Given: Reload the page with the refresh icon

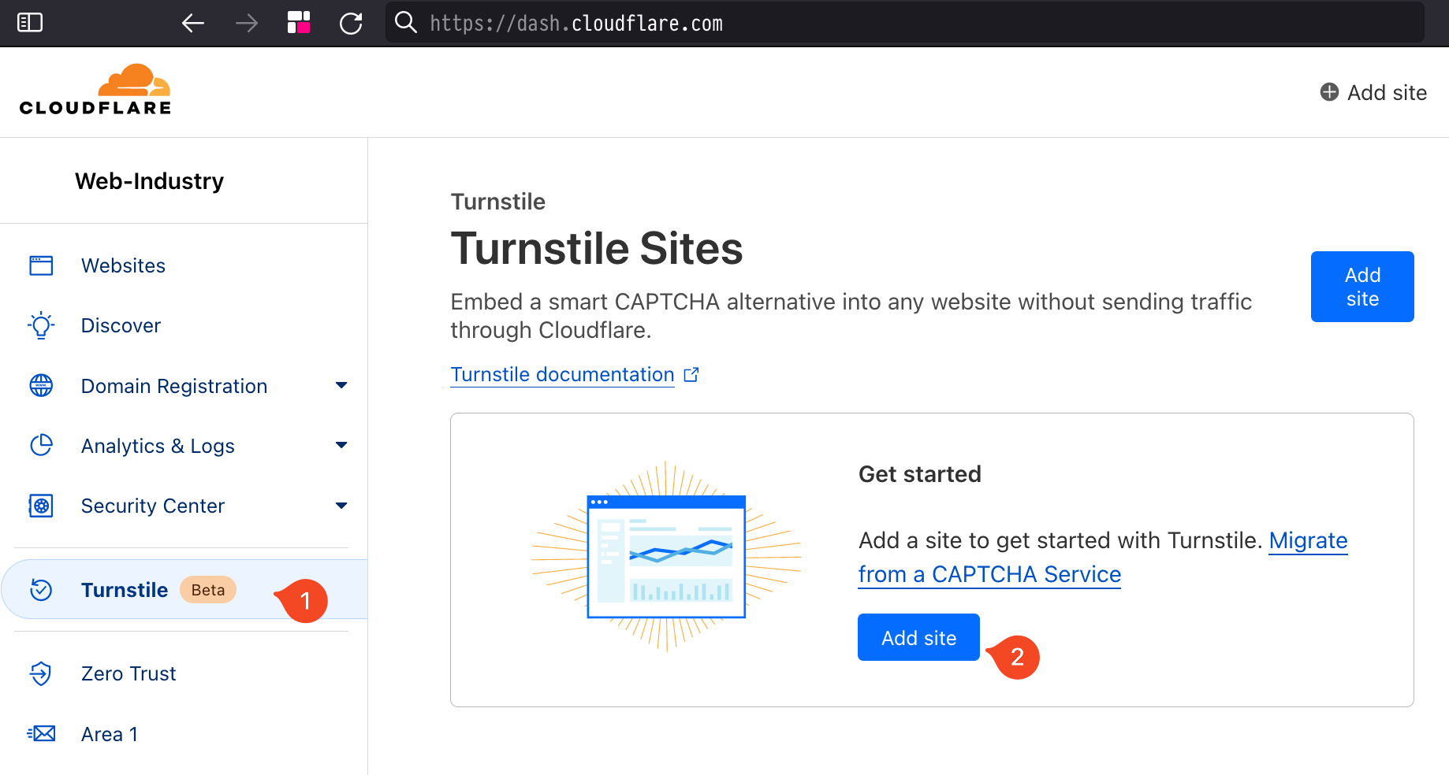Looking at the screenshot, I should (351, 23).
